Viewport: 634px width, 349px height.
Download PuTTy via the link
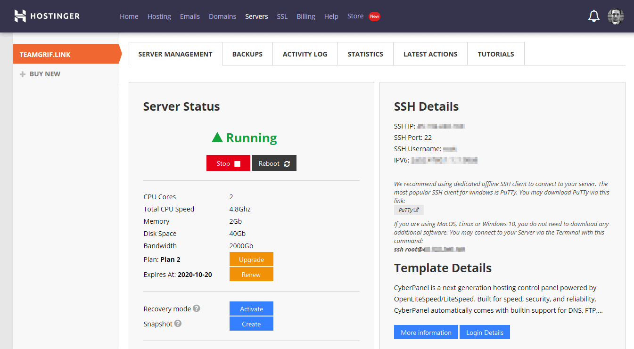(409, 210)
